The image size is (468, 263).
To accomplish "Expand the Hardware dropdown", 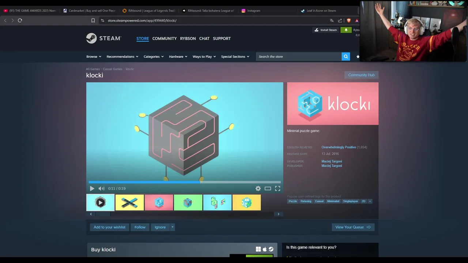I will pyautogui.click(x=178, y=57).
